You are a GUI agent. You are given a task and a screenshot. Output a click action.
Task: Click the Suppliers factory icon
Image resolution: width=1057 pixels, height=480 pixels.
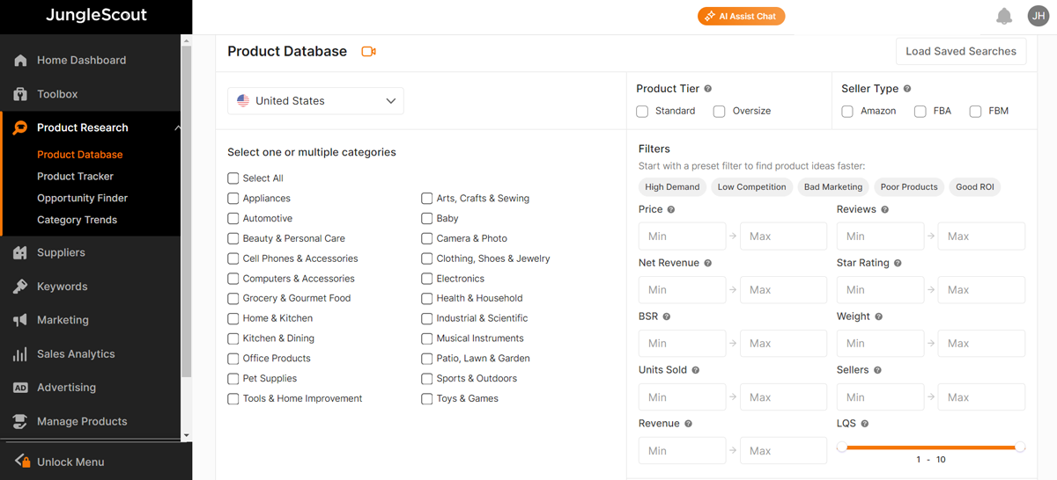point(20,253)
